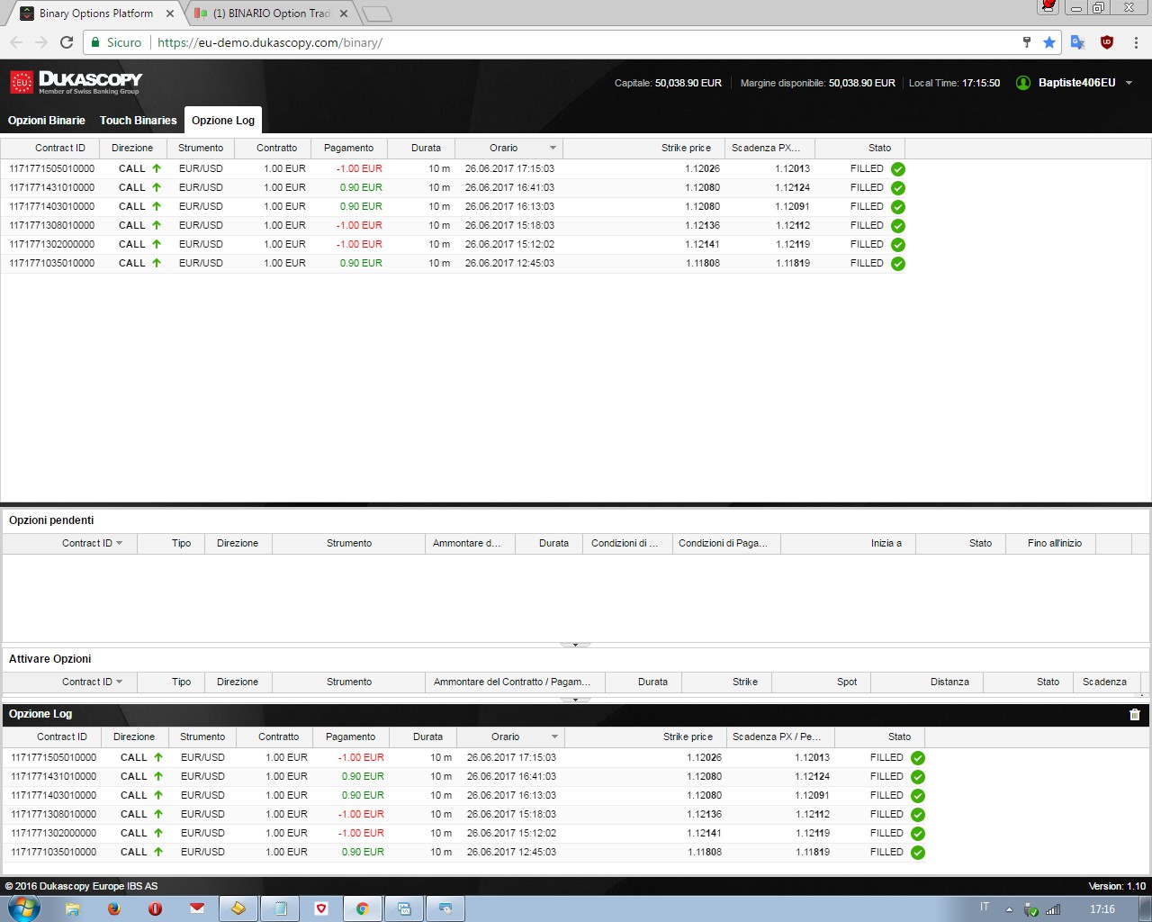Click the Capitale 50,038.90 EUR value
Image resolution: width=1152 pixels, height=922 pixels.
(688, 83)
